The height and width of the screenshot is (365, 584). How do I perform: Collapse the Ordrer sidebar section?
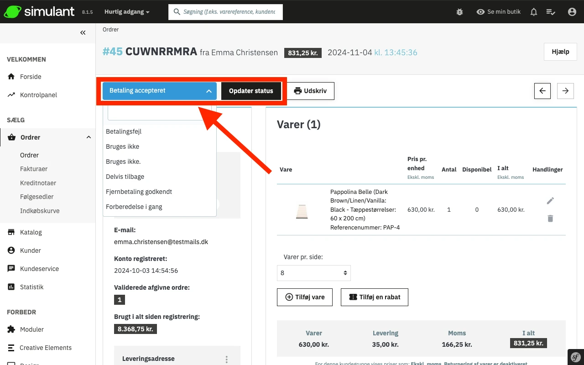[89, 137]
